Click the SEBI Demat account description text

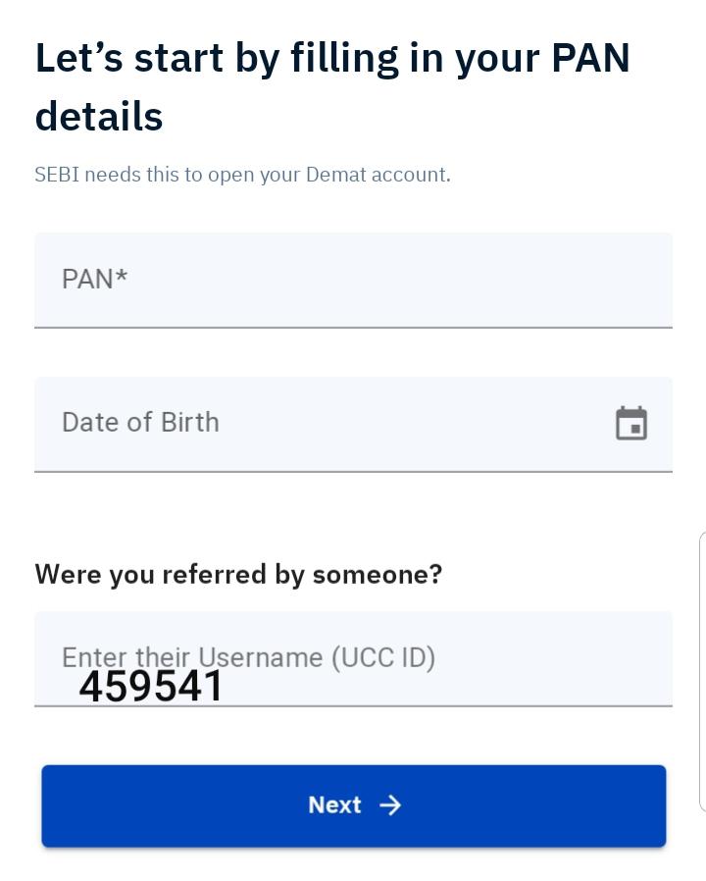point(242,175)
